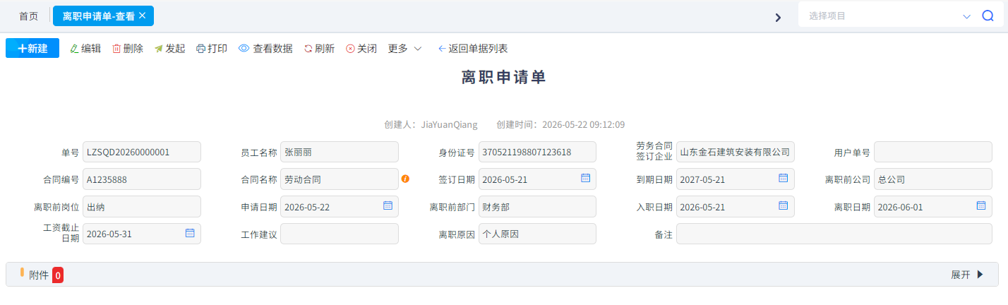The width and height of the screenshot is (1008, 305).
Task: Click the 员工名称 field
Action: [x=340, y=152]
